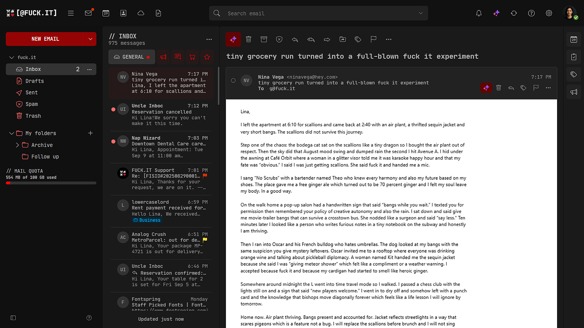Open the Drafts folder
The width and height of the screenshot is (584, 328).
tap(35, 81)
